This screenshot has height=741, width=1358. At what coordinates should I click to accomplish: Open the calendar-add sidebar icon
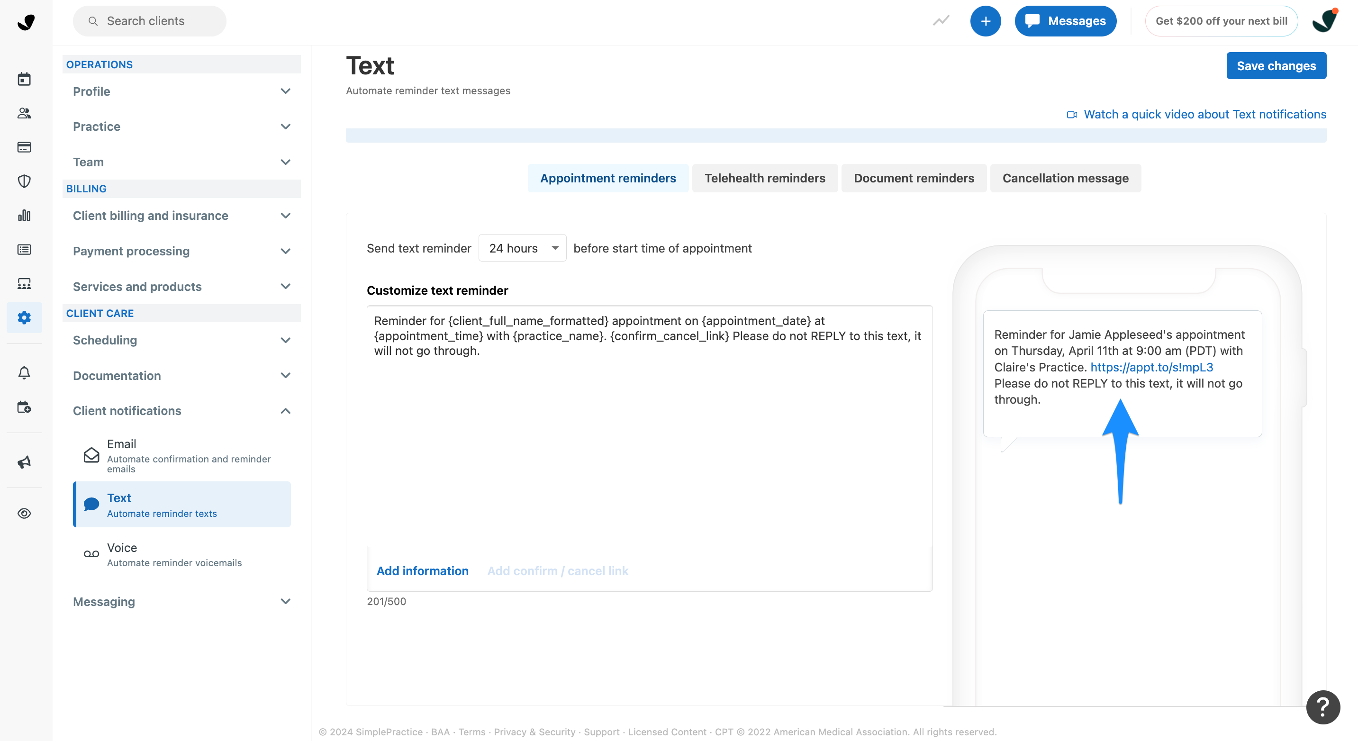point(24,407)
